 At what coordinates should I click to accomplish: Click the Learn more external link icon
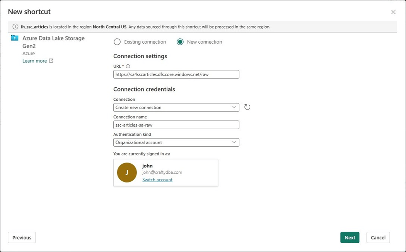(51, 61)
